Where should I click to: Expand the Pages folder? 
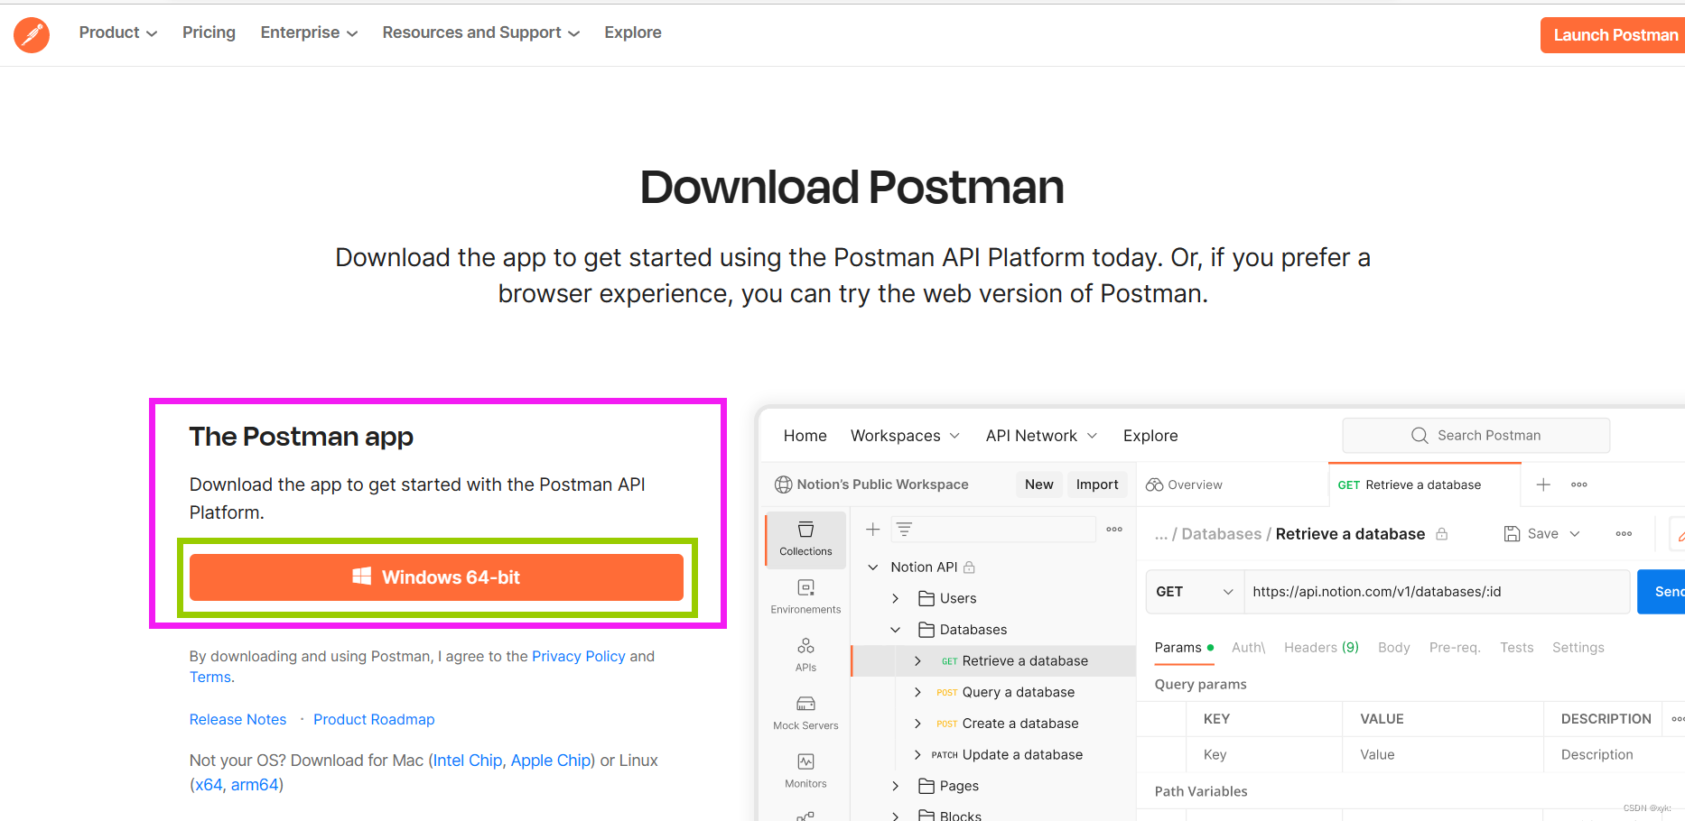[x=896, y=787]
